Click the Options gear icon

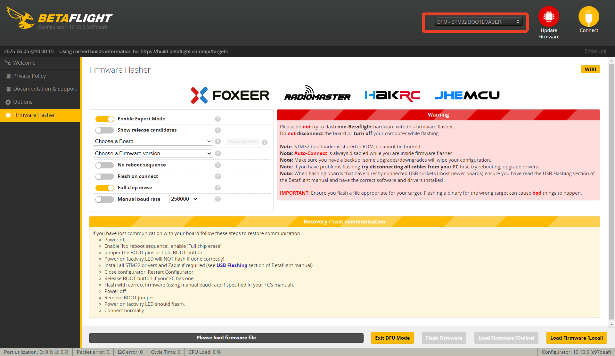pos(8,102)
